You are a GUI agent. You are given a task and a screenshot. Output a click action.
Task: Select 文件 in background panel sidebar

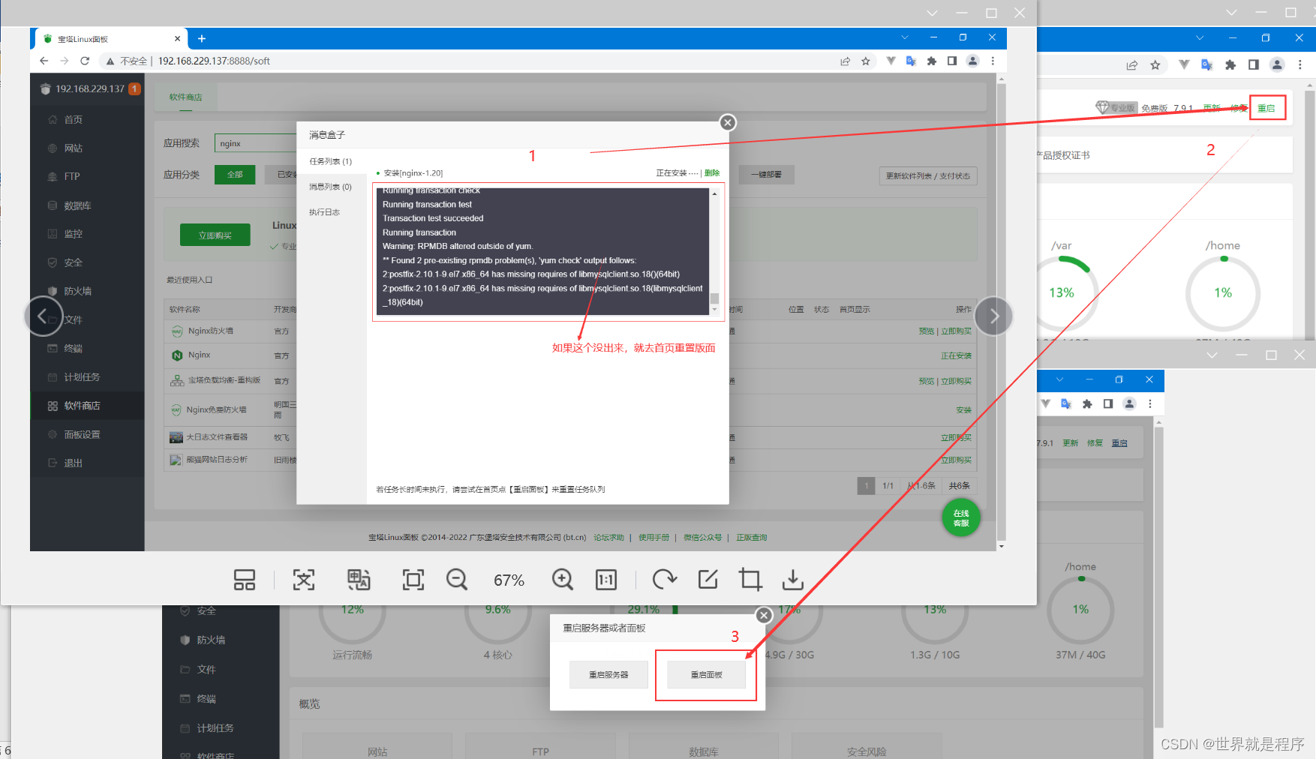(198, 669)
